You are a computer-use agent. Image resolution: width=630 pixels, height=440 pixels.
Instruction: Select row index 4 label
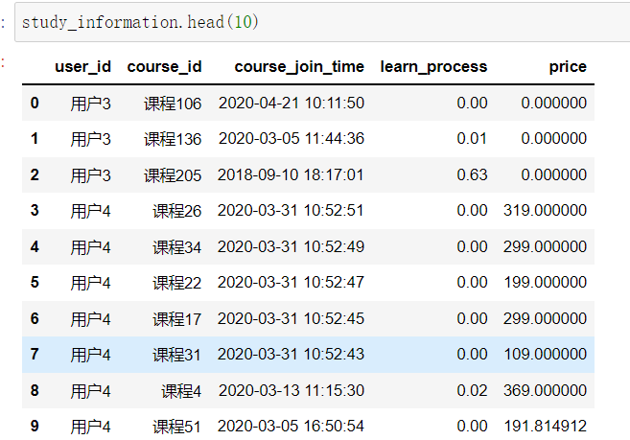click(x=35, y=246)
